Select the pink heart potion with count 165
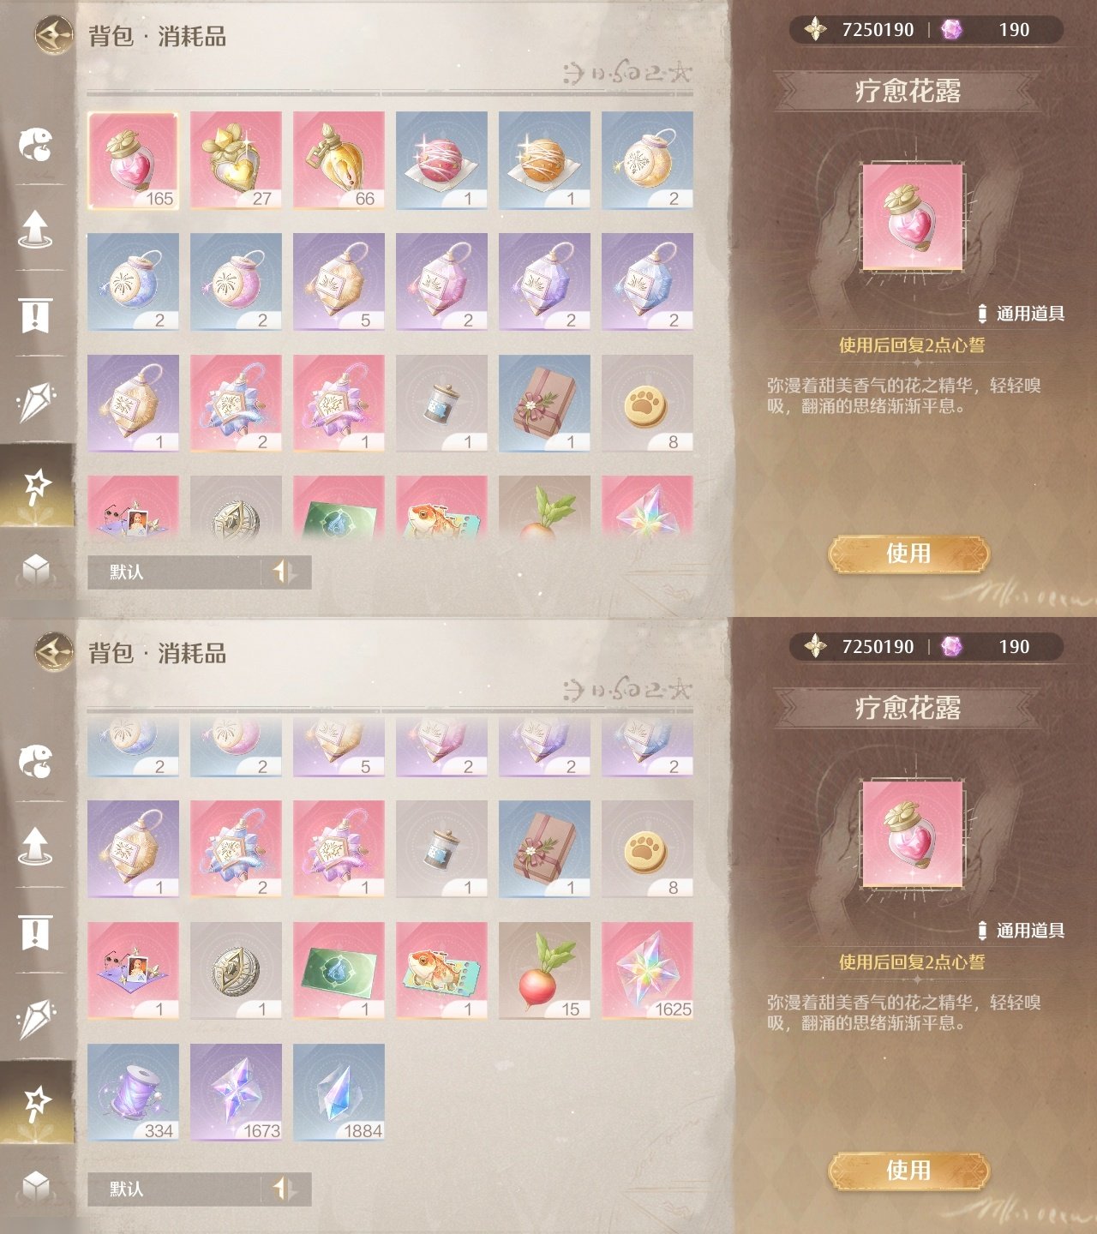This screenshot has width=1097, height=1234. click(133, 160)
